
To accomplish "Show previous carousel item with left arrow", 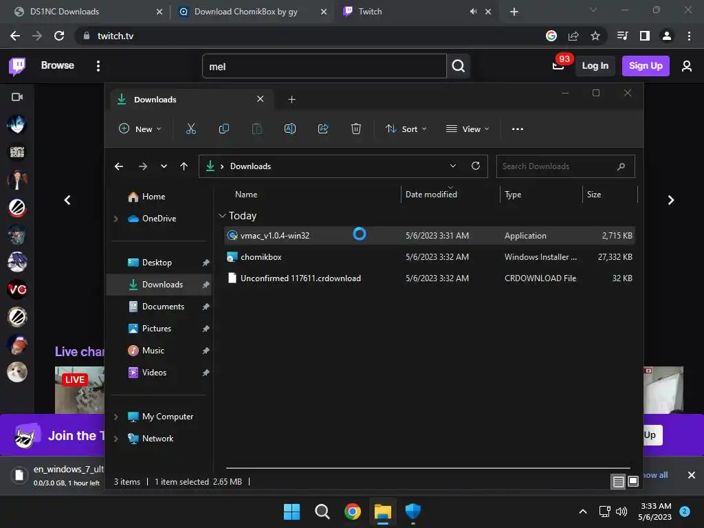I will [x=67, y=200].
